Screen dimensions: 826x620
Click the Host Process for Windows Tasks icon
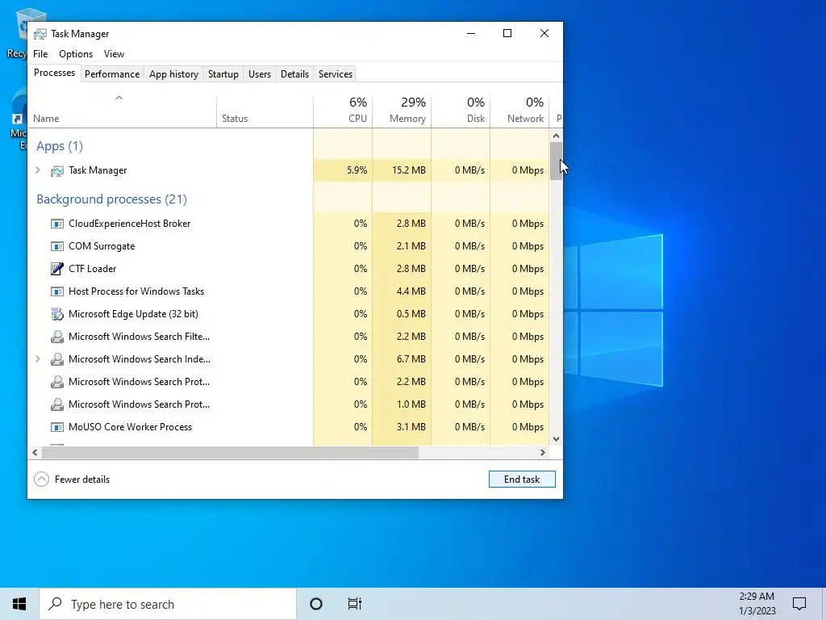click(x=57, y=291)
